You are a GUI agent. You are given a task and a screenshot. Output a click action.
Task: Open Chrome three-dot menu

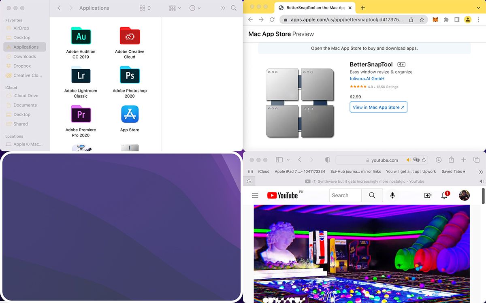(x=478, y=19)
